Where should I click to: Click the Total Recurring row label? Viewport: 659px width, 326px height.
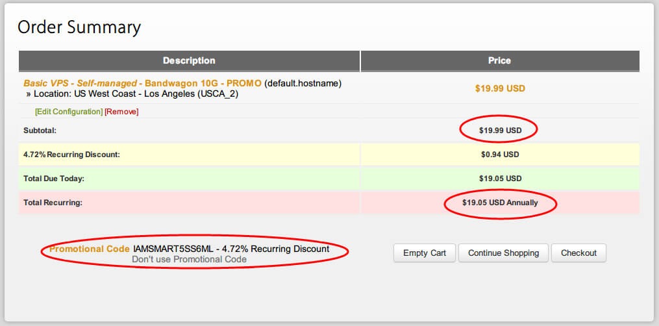coord(53,203)
